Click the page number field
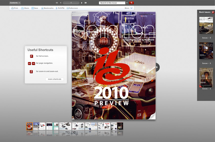Image resolution: width=215 pixels, height=142 pixels. coord(71,3)
